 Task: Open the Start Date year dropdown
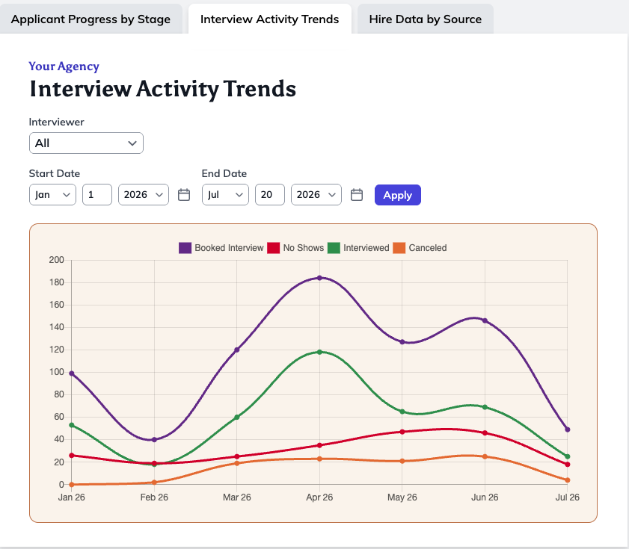[144, 195]
